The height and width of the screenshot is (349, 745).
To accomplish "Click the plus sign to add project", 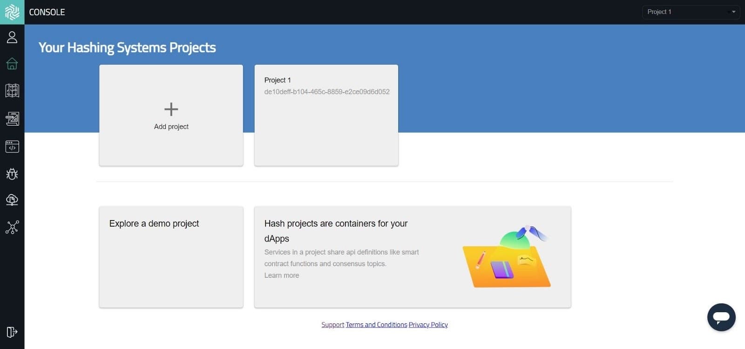I will coord(171,109).
